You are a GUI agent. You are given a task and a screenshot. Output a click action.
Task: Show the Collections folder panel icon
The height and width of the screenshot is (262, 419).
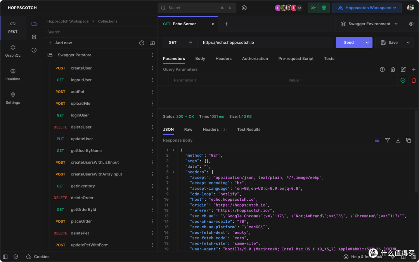coord(34,24)
